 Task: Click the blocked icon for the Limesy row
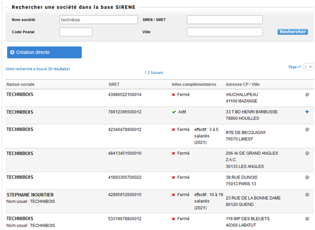click(x=307, y=129)
